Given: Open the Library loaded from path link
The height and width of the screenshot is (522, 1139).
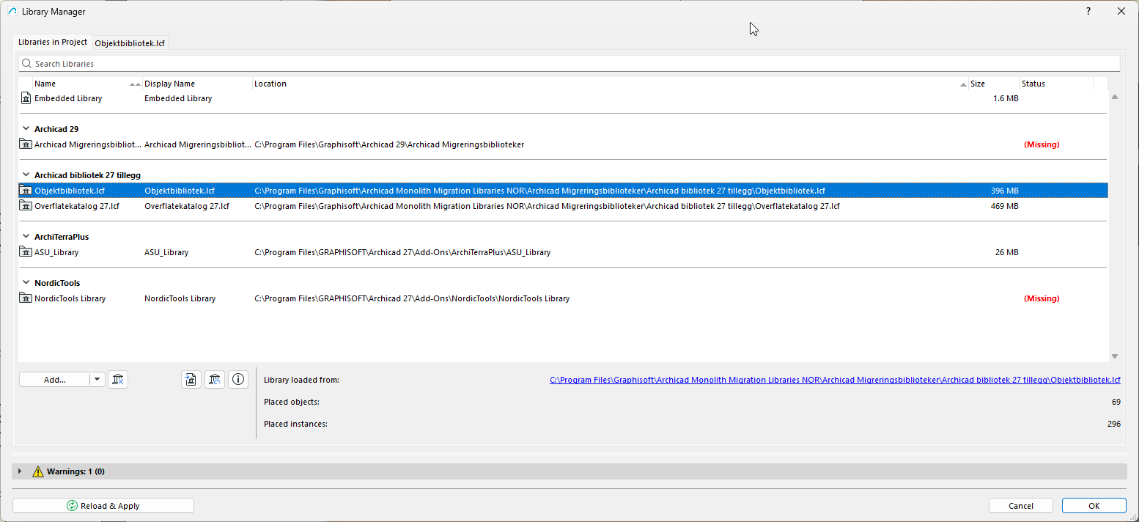Looking at the screenshot, I should 835,380.
